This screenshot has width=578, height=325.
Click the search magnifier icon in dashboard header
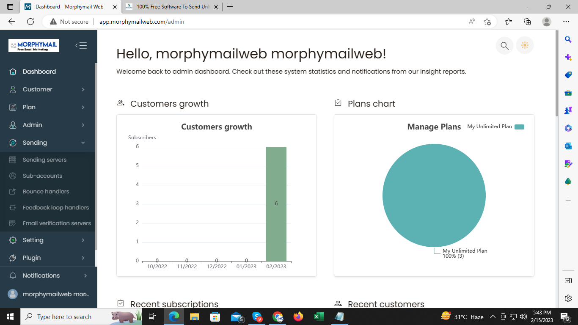(504, 46)
